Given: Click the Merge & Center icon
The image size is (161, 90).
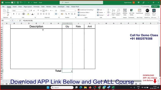Looking at the screenshot, I should tap(56, 14).
